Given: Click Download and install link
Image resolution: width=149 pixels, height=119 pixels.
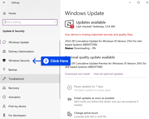Looking at the screenshot, I should 77,74.
